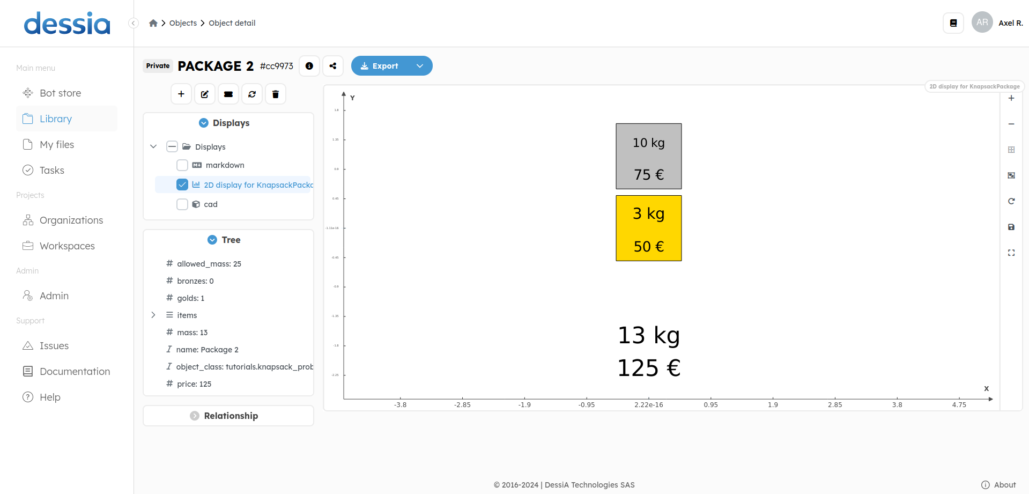Expand the items tree node
This screenshot has width=1029, height=494.
tap(153, 315)
